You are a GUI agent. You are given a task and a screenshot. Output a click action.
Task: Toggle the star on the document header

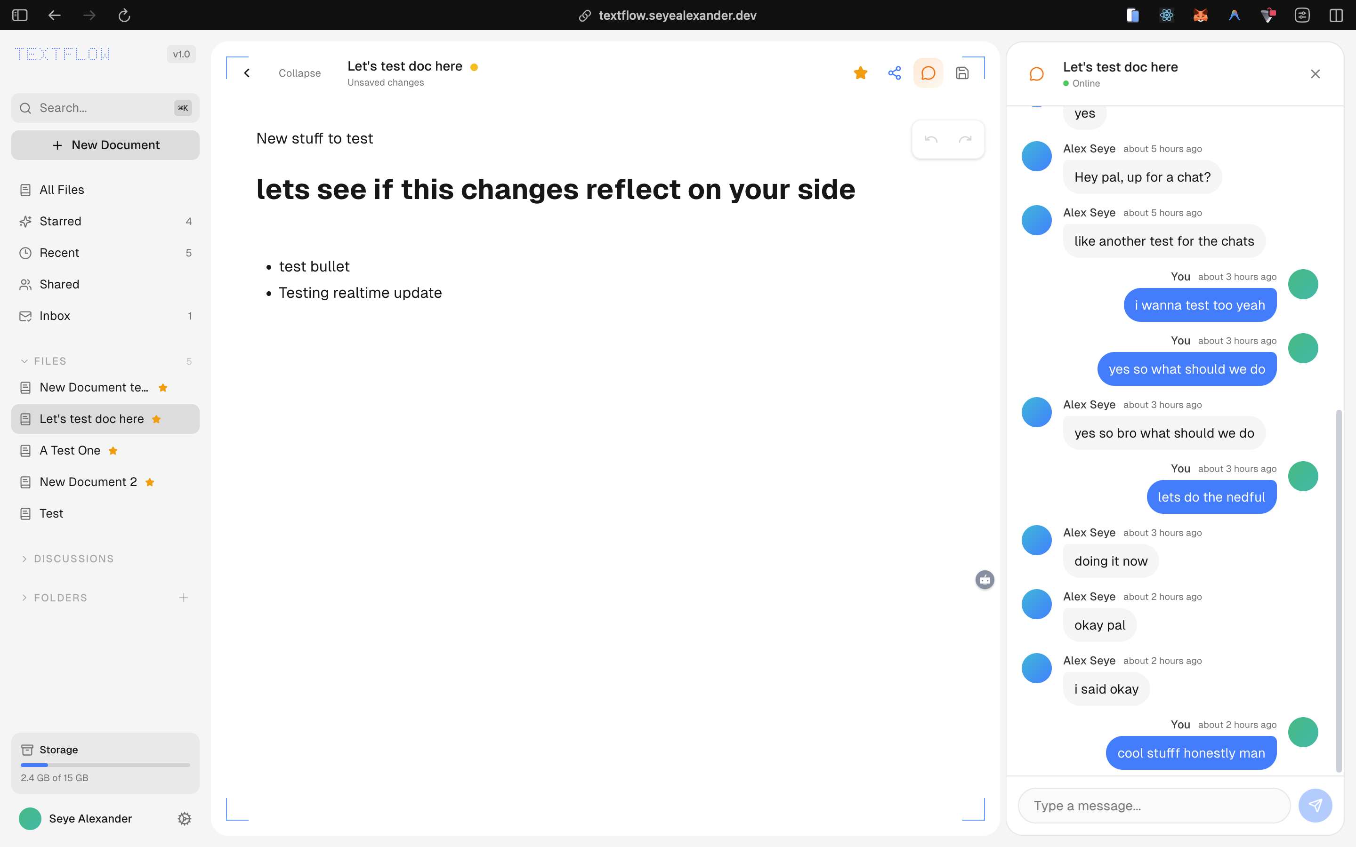pos(861,73)
